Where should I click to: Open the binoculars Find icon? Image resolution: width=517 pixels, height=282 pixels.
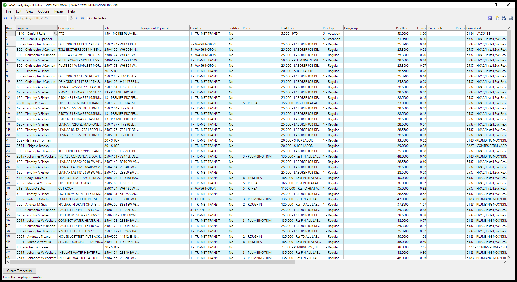(504, 18)
